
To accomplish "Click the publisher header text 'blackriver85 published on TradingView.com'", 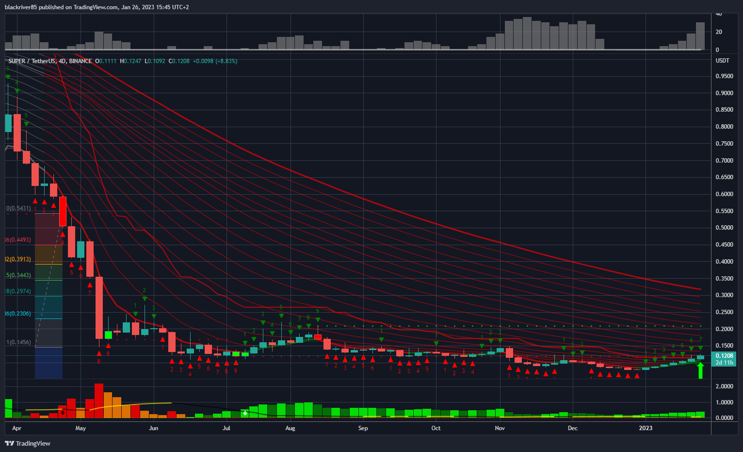I will point(62,7).
